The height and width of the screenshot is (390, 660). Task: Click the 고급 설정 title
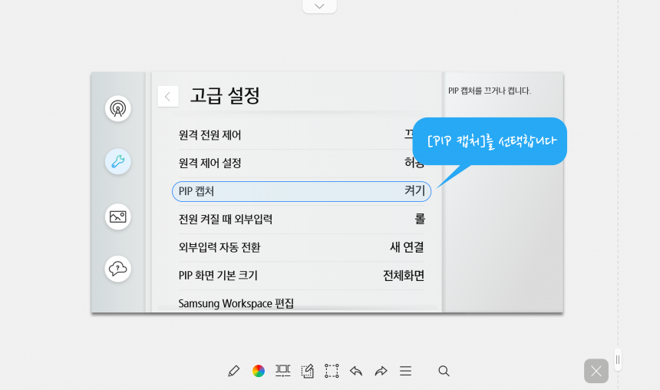(225, 96)
